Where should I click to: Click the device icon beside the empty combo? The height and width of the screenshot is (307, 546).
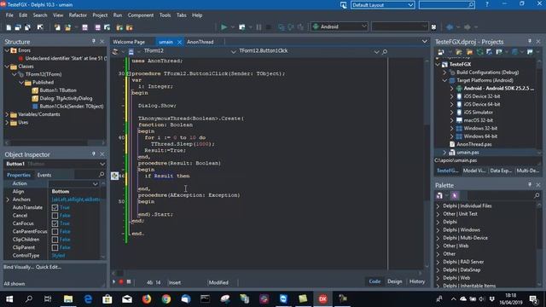[433, 26]
